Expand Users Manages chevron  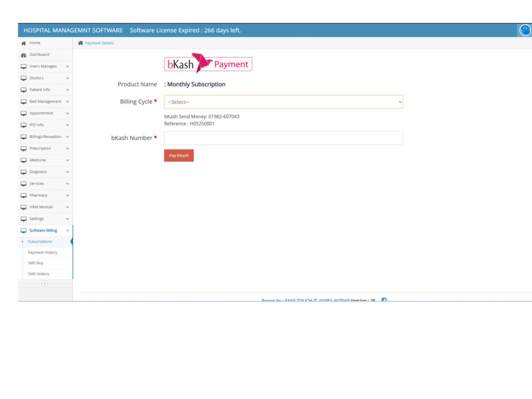click(68, 66)
